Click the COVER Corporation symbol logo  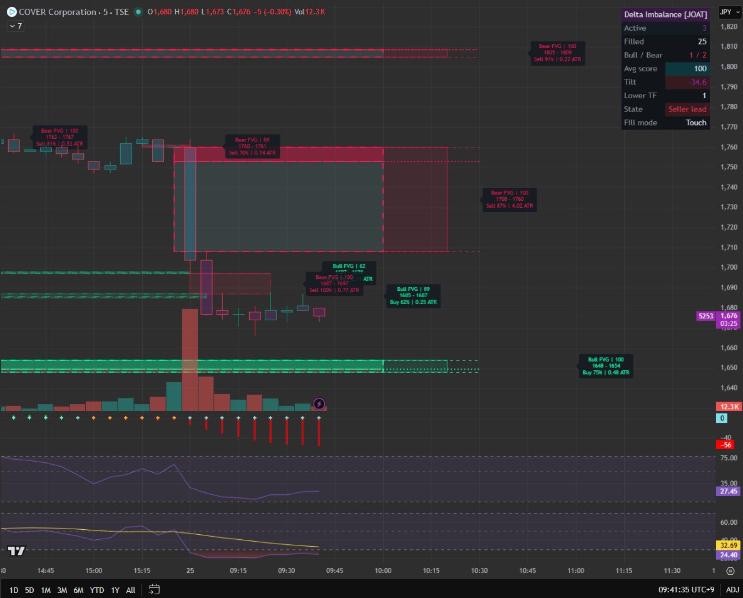click(x=12, y=12)
